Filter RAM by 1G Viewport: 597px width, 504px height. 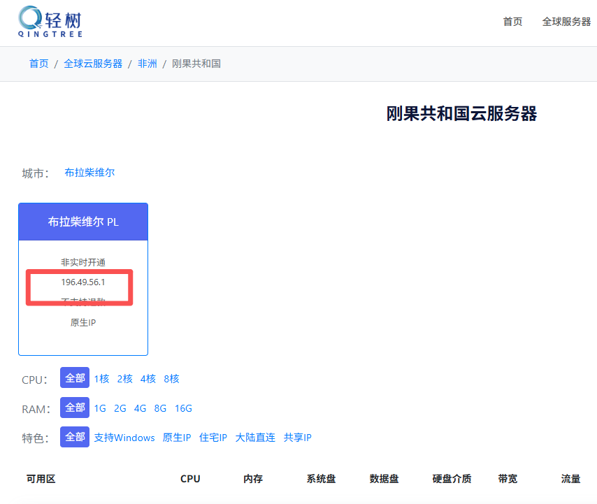point(100,408)
